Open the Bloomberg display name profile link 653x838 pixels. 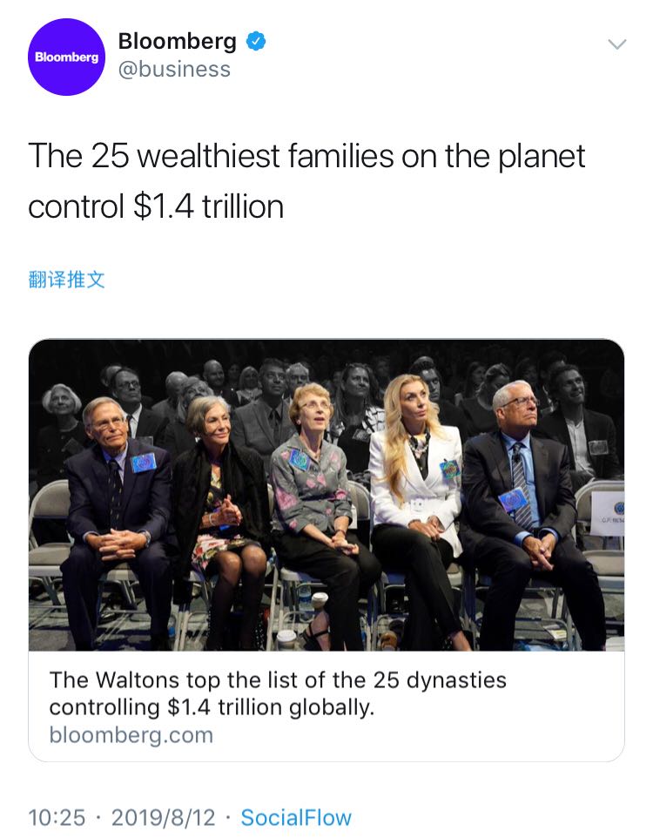(x=177, y=41)
